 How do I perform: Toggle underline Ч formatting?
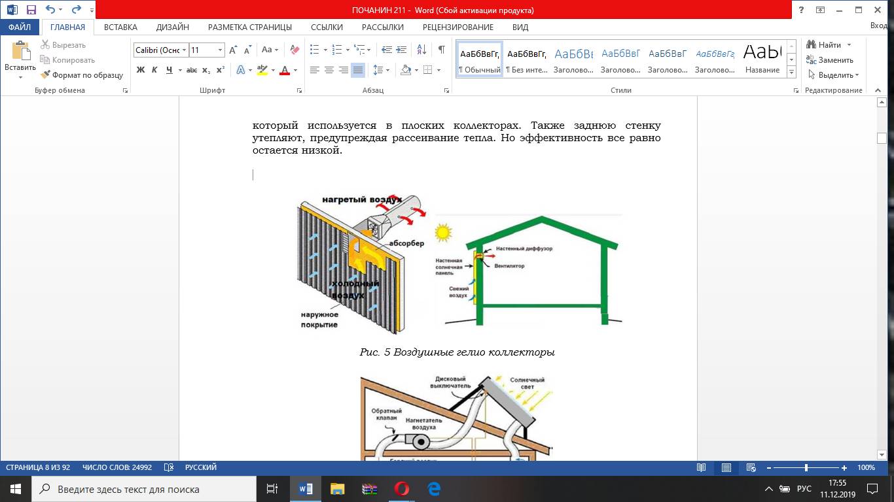coord(170,70)
